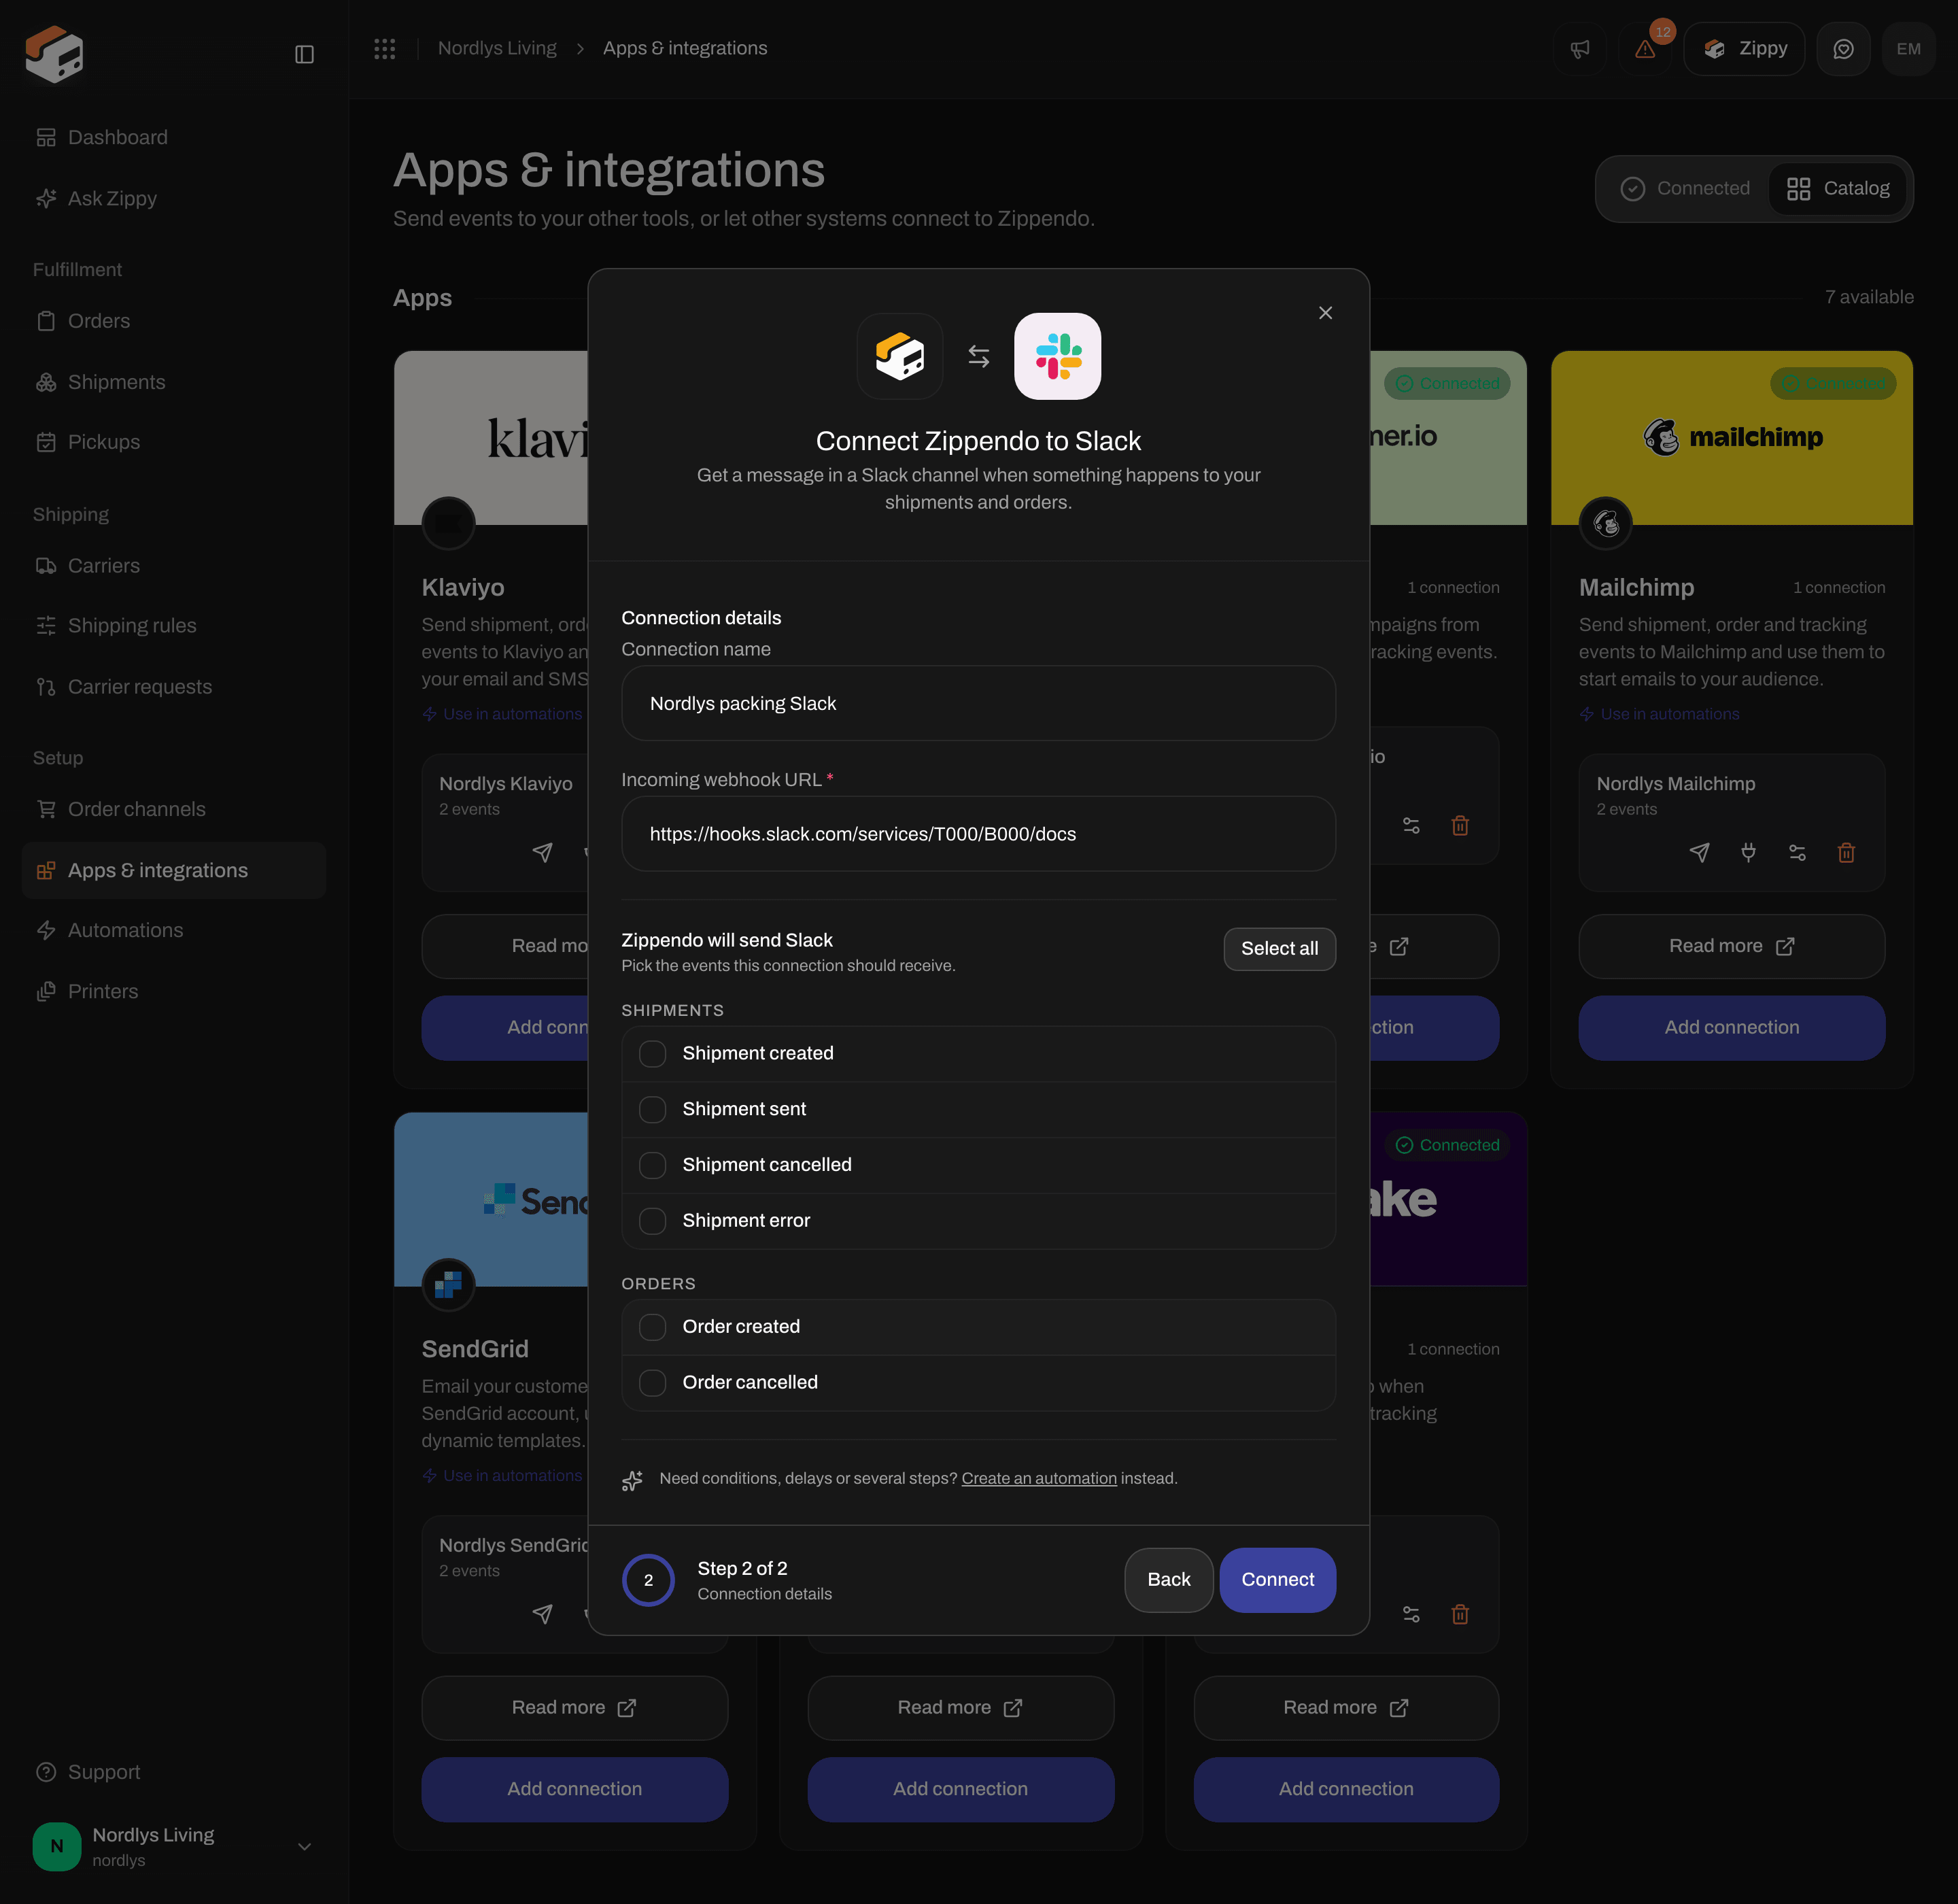Open the announcements megaphone icon
The width and height of the screenshot is (1958, 1904).
point(1580,49)
